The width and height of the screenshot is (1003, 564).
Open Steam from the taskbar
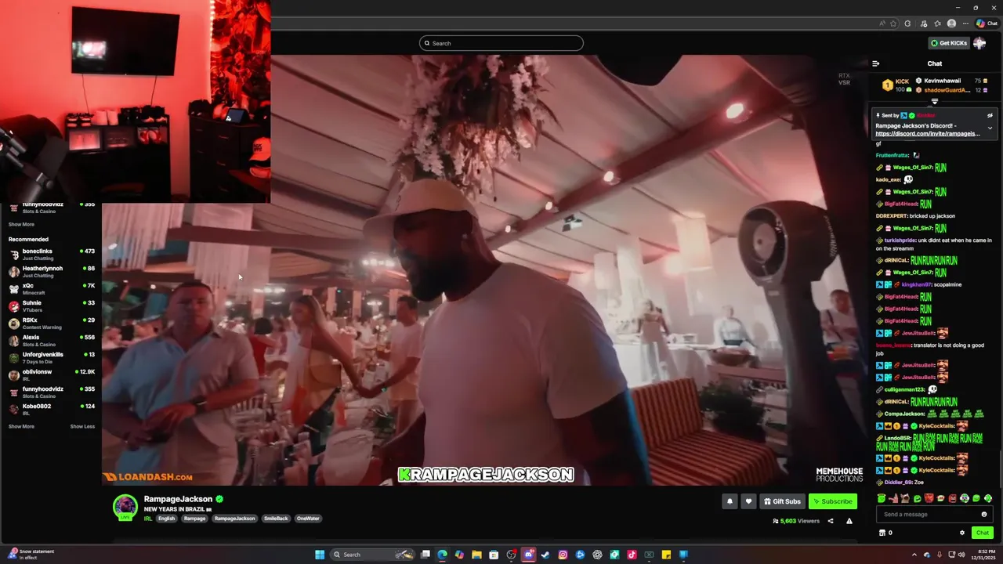(545, 555)
